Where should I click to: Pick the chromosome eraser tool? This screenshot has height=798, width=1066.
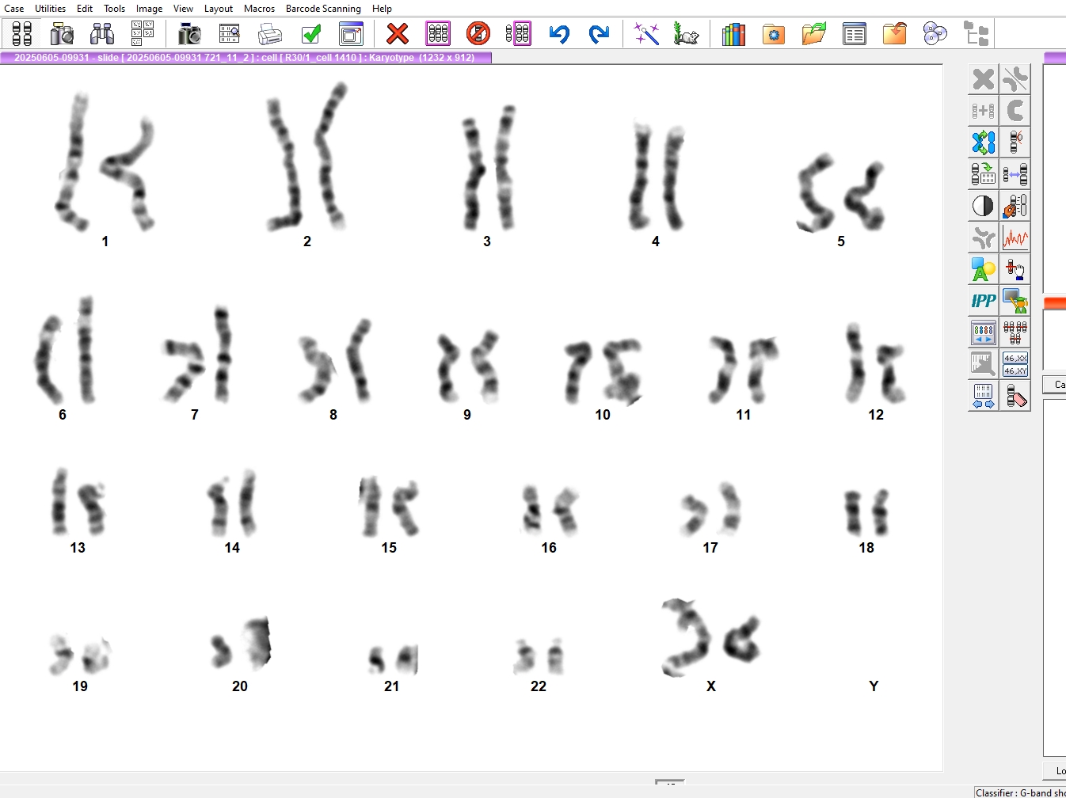(1015, 396)
